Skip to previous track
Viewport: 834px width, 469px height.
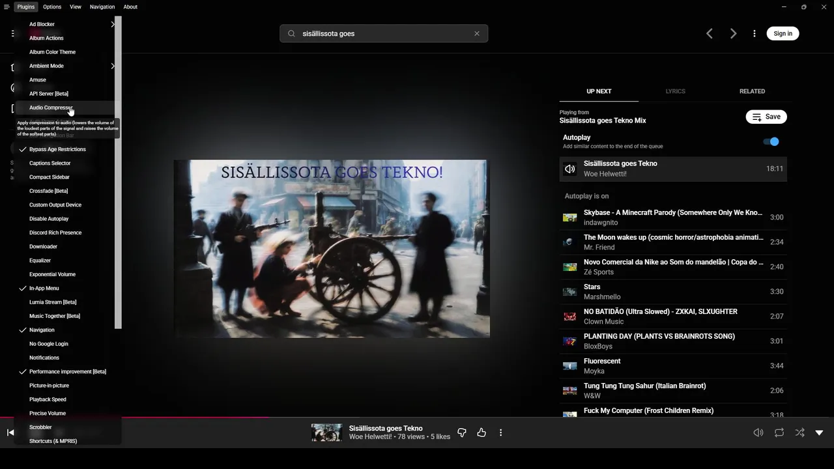[x=10, y=433]
